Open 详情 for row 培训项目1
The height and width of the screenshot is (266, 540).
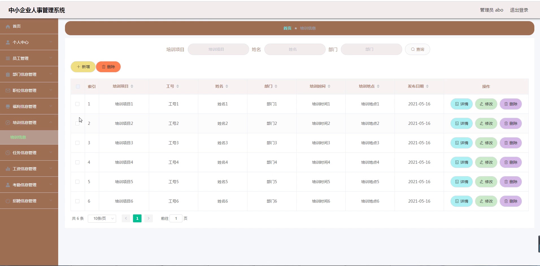(x=461, y=104)
